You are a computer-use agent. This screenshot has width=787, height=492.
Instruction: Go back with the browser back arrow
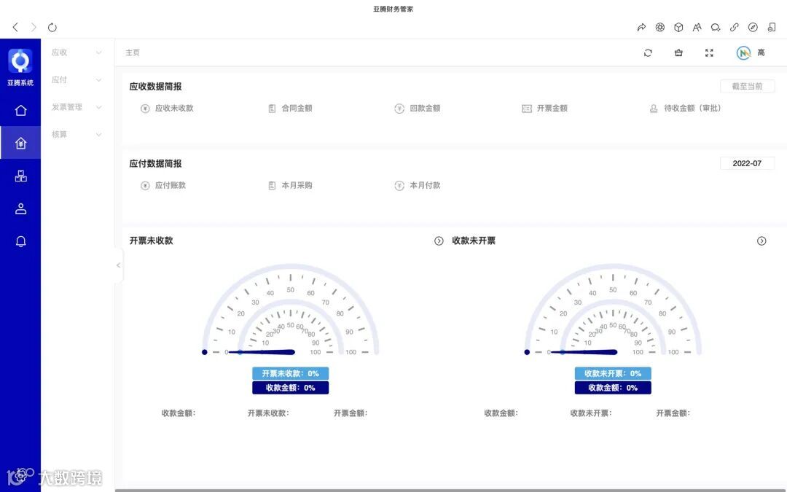[15, 27]
